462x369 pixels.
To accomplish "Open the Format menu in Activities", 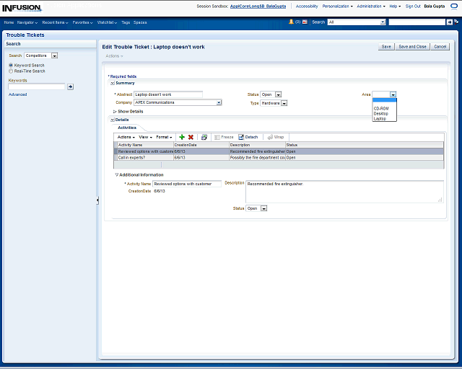I will [x=164, y=137].
